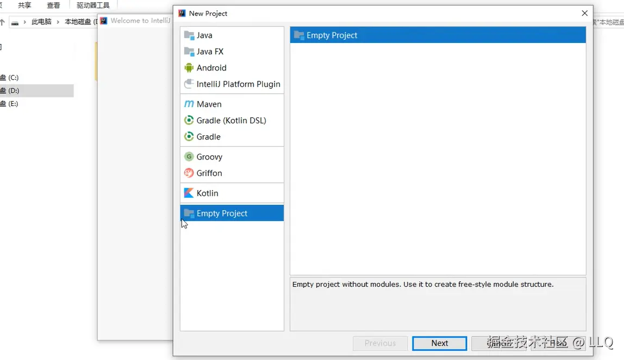The width and height of the screenshot is (624, 360).
Task: Click the Gradle (Kotlin DSL) icon
Action: (189, 121)
